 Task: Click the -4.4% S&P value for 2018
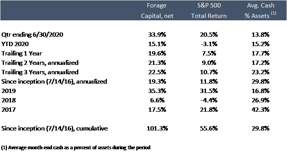[209, 100]
